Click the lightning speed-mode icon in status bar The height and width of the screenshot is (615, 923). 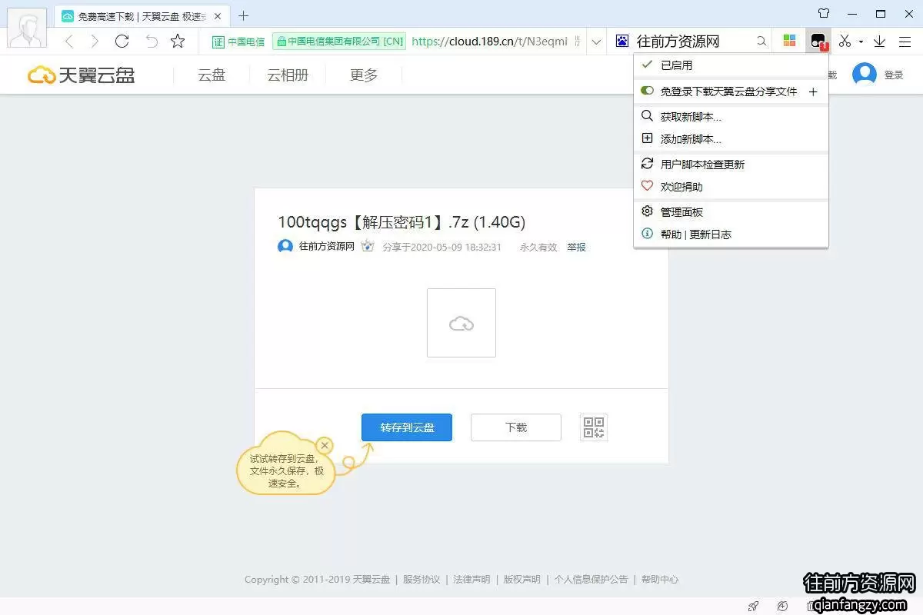(x=782, y=607)
